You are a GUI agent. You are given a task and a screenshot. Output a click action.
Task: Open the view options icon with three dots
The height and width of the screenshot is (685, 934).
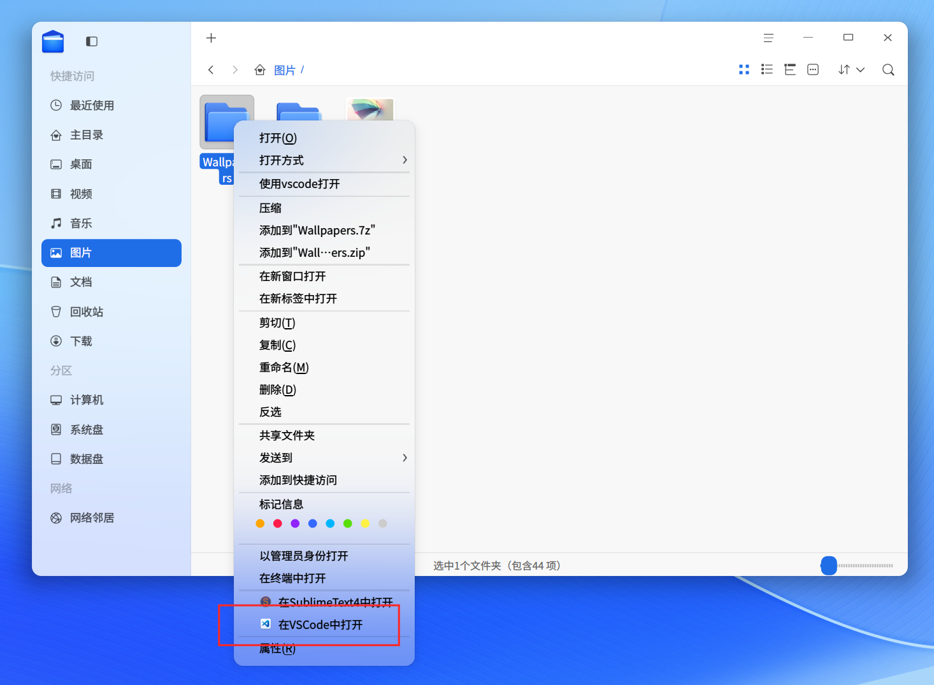(813, 69)
